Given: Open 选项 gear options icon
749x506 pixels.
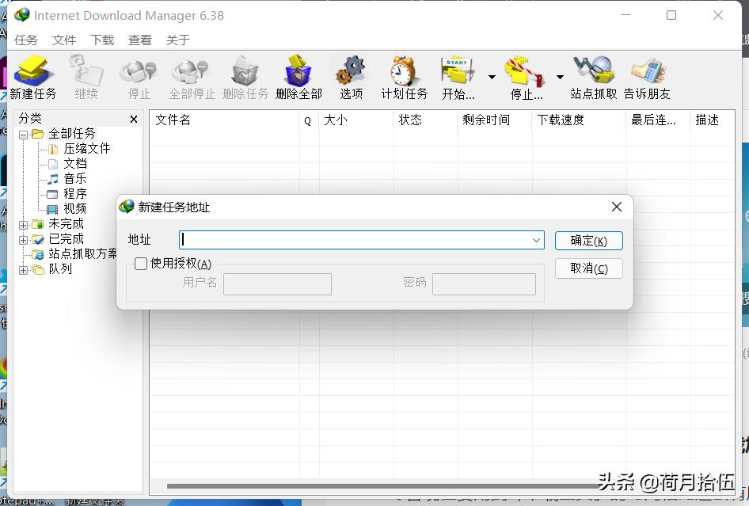Looking at the screenshot, I should coord(351,77).
